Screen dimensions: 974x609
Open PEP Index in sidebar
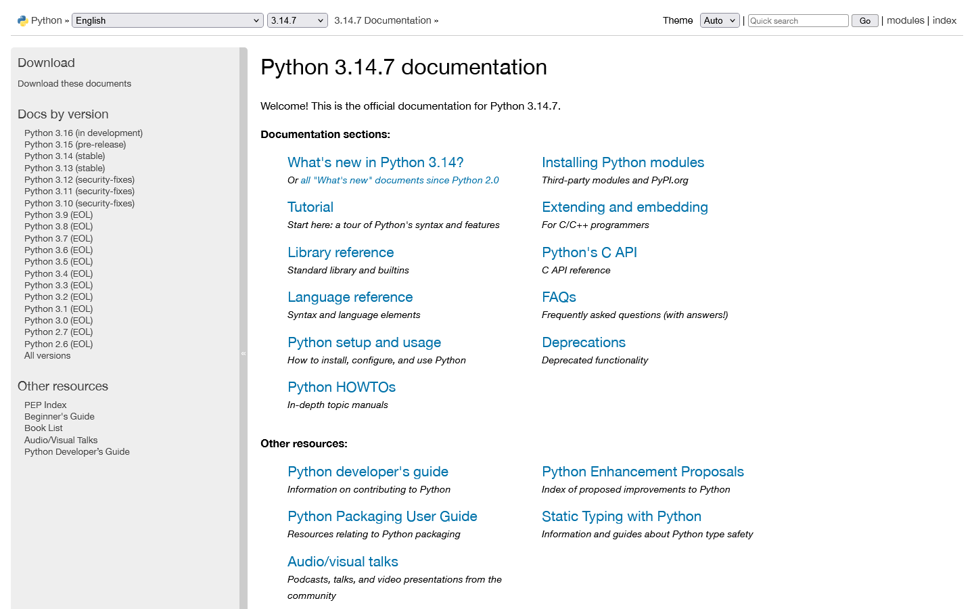pos(45,405)
